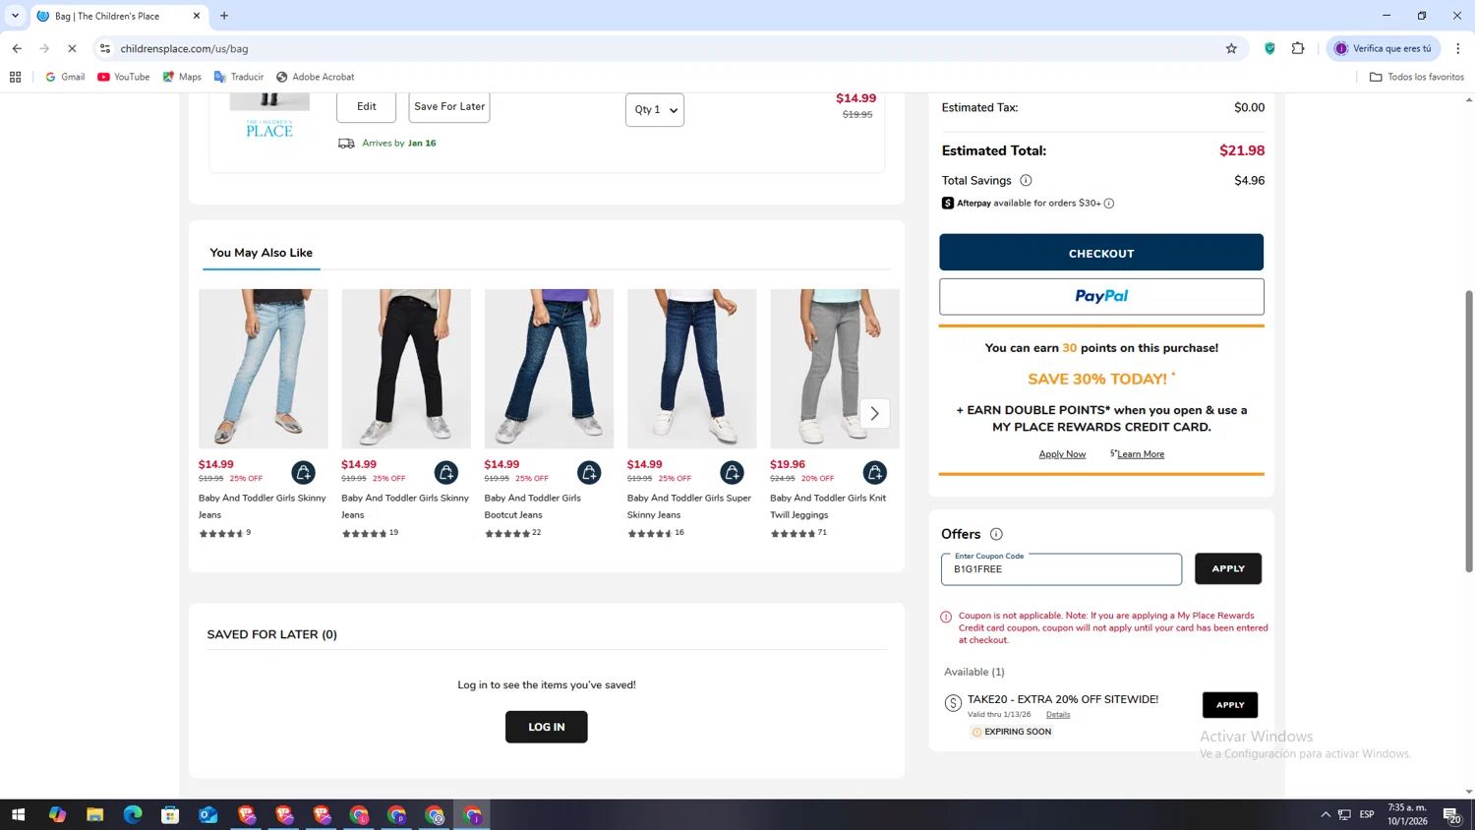Open Microsoft Store from taskbar
The image size is (1475, 830).
pos(170,814)
